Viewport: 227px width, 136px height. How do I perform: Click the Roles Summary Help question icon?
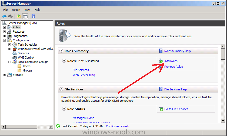coord(161,51)
